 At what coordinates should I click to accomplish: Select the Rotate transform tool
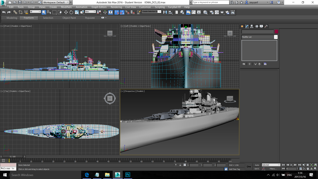pos(71,12)
